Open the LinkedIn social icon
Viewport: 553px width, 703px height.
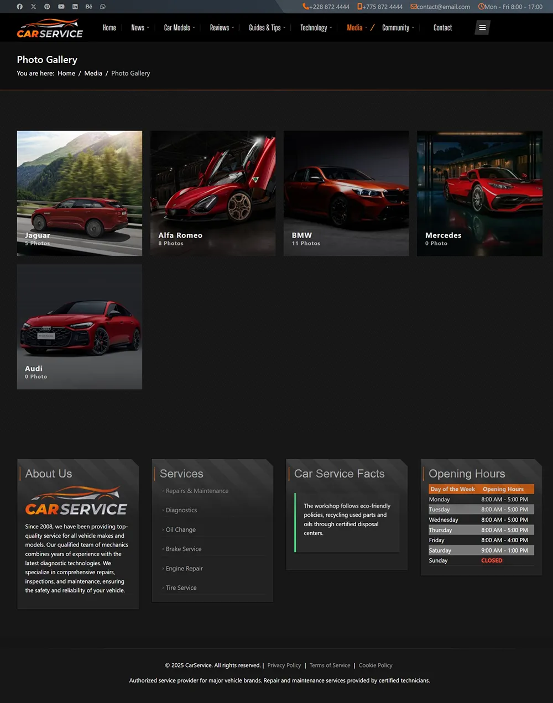pyautogui.click(x=75, y=7)
